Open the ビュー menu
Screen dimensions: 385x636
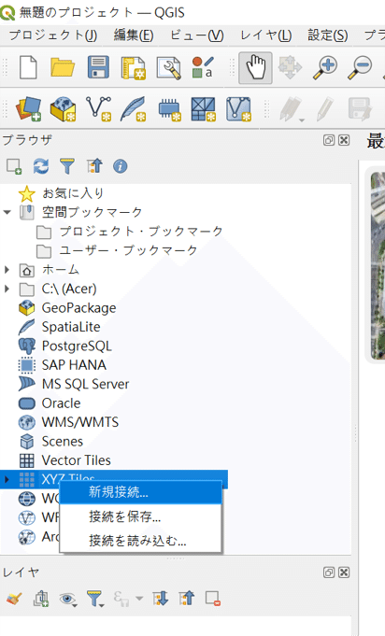pos(197,35)
